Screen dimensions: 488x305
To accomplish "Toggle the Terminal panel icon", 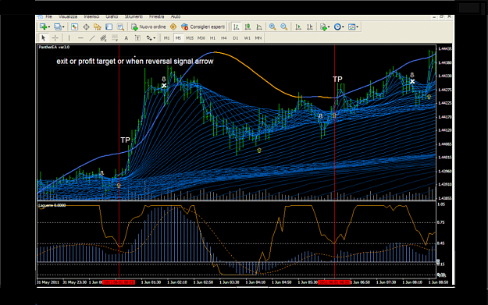I will pyautogui.click(x=109, y=27).
